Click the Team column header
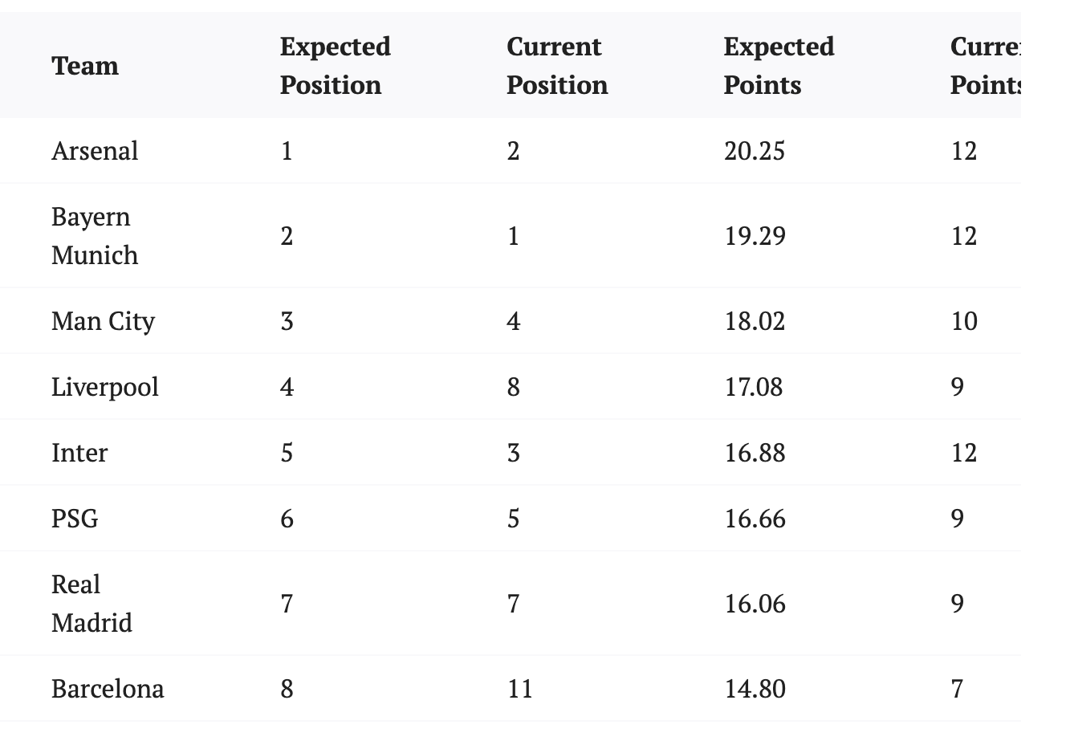This screenshot has width=1066, height=745. pos(85,66)
